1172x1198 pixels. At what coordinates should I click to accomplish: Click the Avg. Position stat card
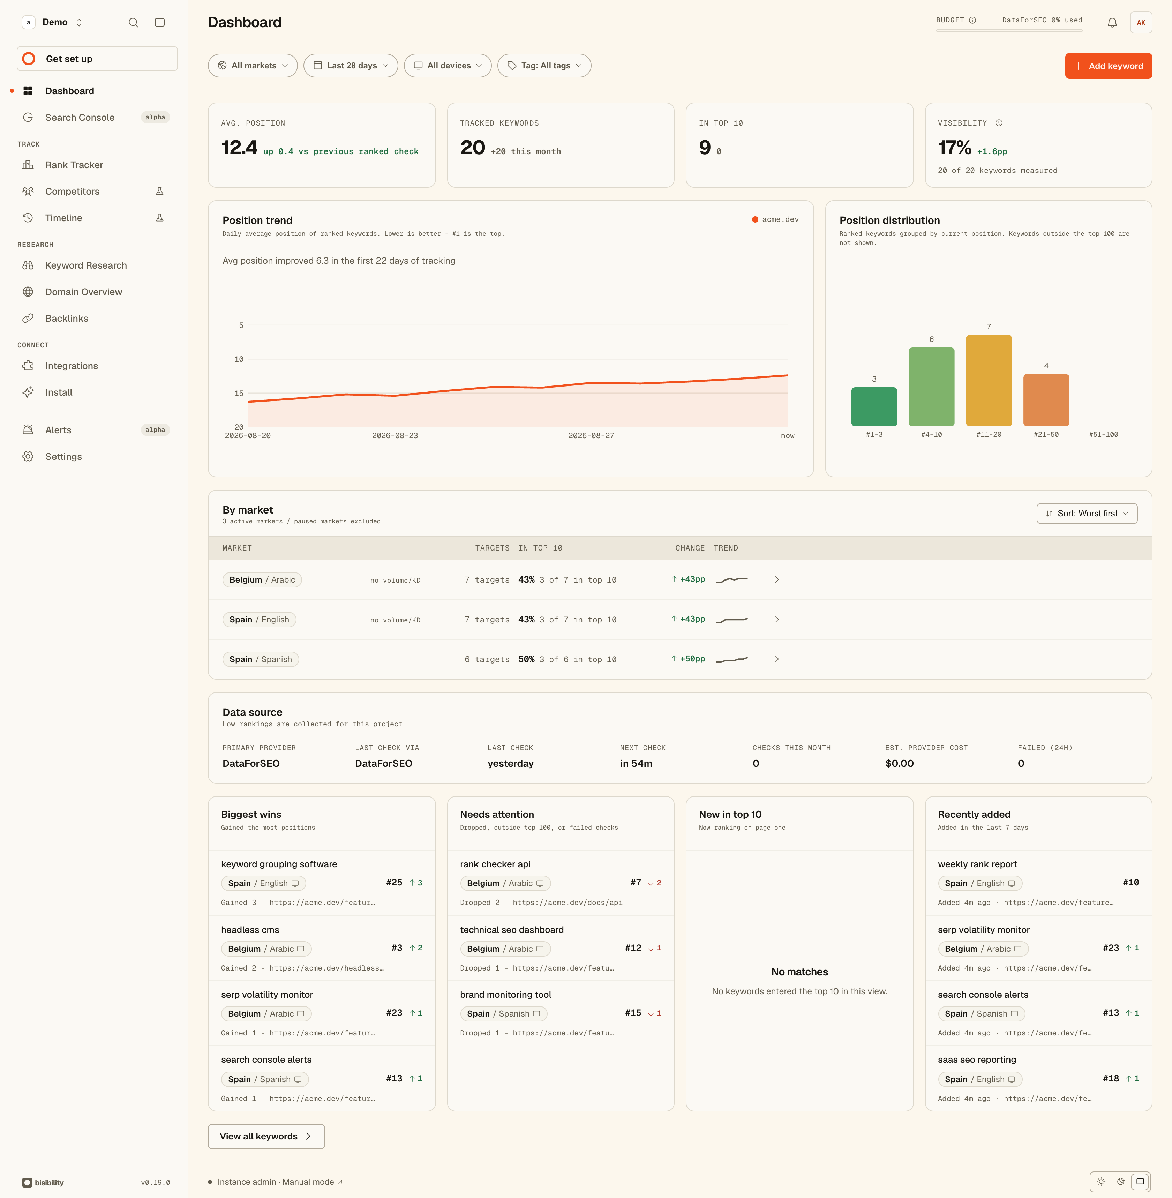tap(321, 145)
